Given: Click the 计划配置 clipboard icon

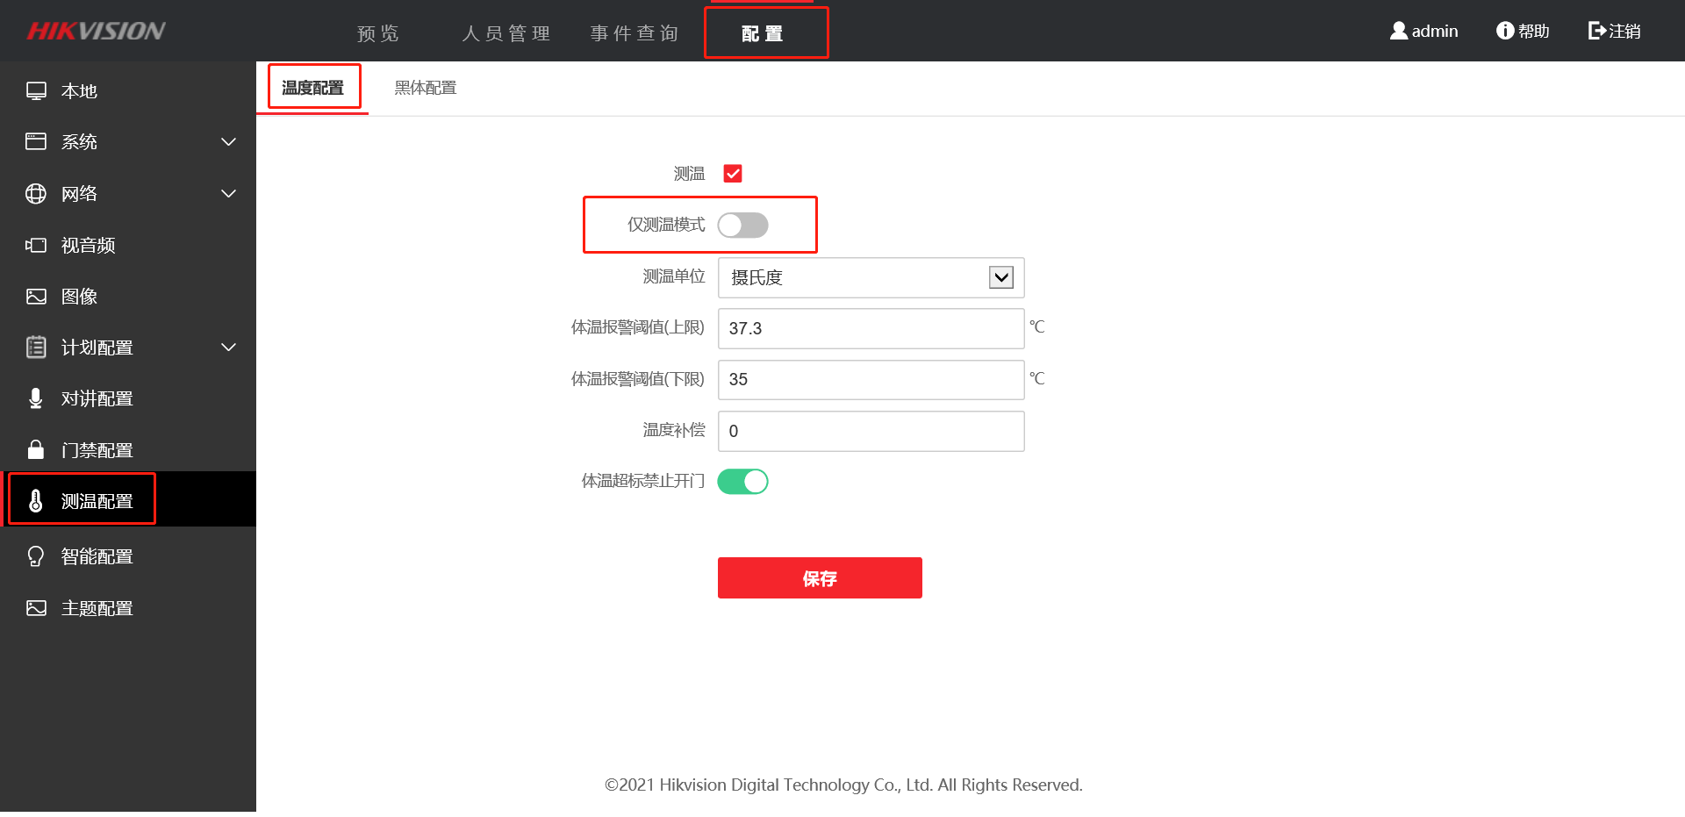Looking at the screenshot, I should [x=36, y=348].
